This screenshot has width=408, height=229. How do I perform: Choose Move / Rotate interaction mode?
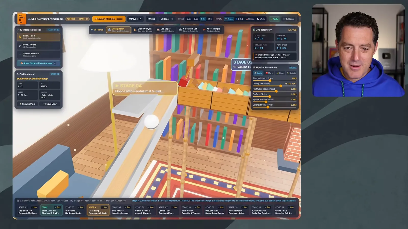coord(39,46)
